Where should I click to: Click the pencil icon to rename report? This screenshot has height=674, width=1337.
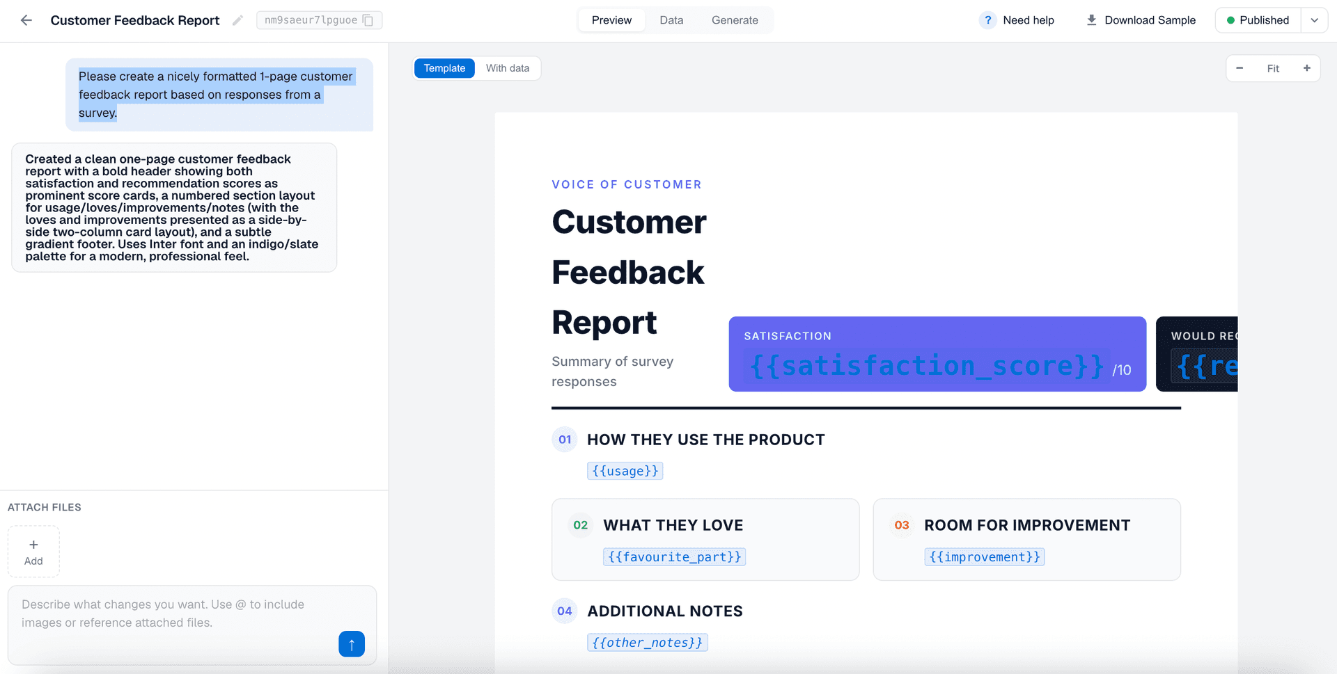coord(237,20)
